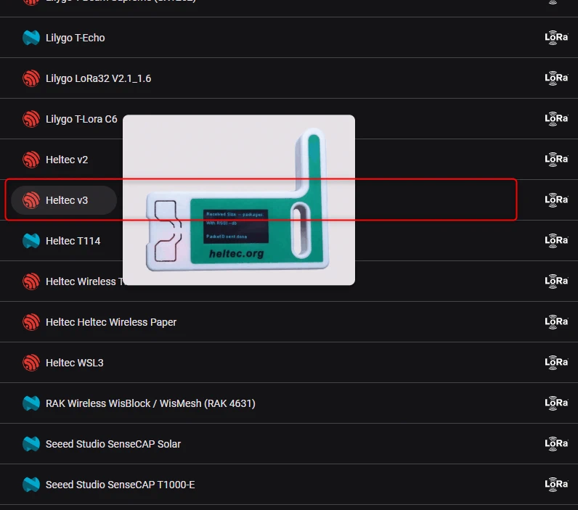Choose Heltec Heltec Wireless Paper entry
This screenshot has width=578, height=510.
tap(289, 322)
